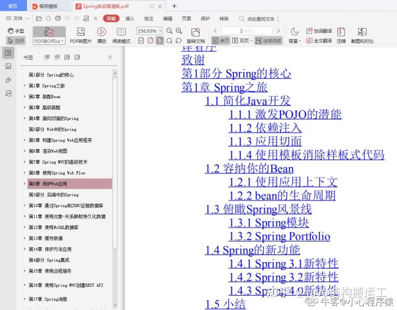Expand bookmark 第5章 构建Spring Web应用程序
This screenshot has height=310, width=397.
click(x=25, y=140)
